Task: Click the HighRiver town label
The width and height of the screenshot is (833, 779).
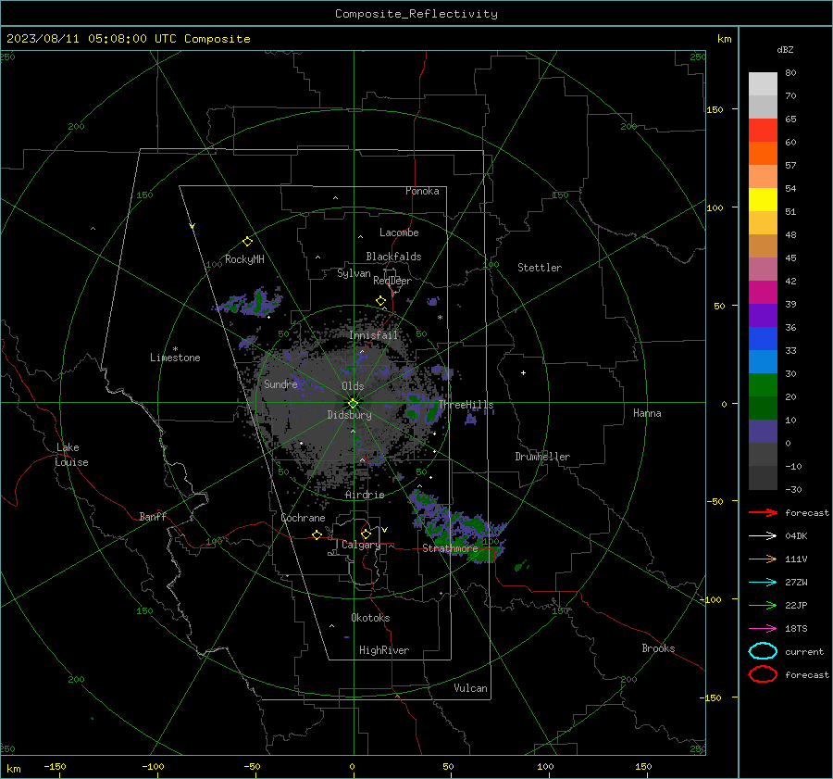Action: [x=384, y=650]
